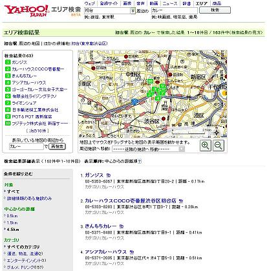Open カレーハウスCOCO壱番屋渋谷区初台店 result heading
The height and width of the screenshot is (271, 267).
tap(131, 201)
